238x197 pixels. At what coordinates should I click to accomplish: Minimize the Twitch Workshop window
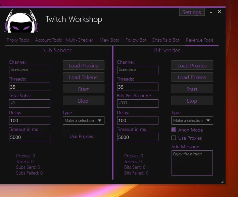click(211, 13)
